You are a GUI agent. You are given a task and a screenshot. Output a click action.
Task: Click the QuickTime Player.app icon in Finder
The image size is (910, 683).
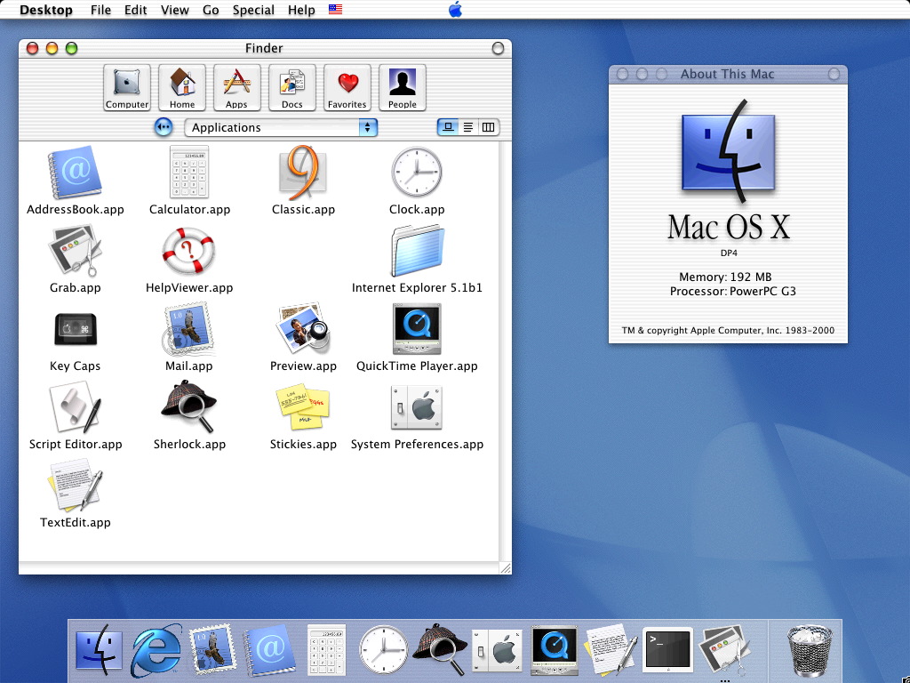417,329
